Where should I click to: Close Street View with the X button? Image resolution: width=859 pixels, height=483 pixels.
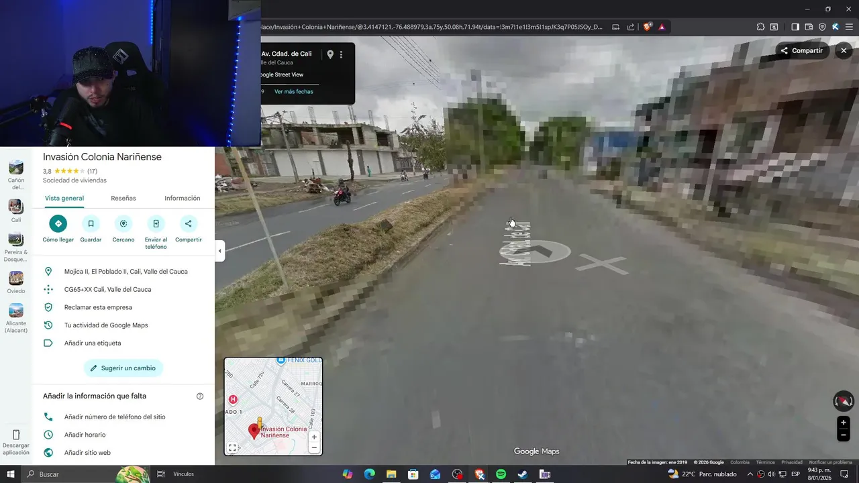pos(844,50)
